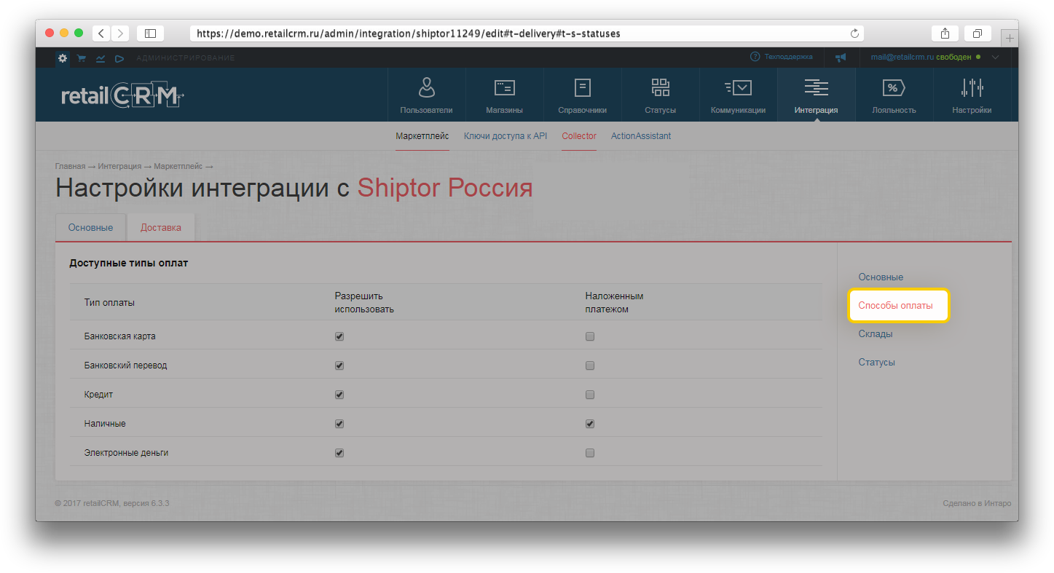Enable cash on delivery for Кредит
This screenshot has height=573, width=1054.
point(590,395)
